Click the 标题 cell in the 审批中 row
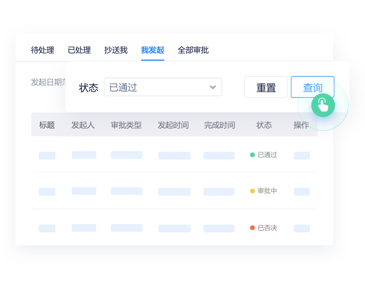Viewport: 365px width, 306px height. (47, 192)
